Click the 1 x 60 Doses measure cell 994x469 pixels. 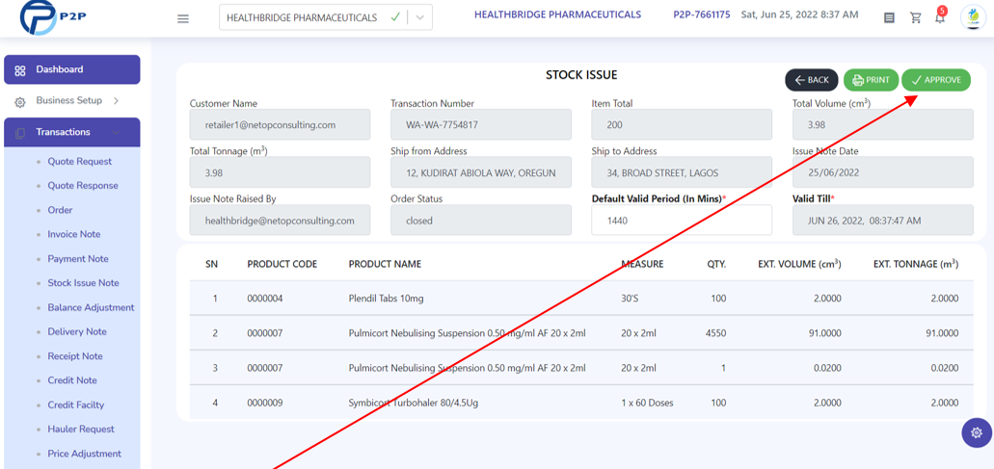[x=647, y=403]
